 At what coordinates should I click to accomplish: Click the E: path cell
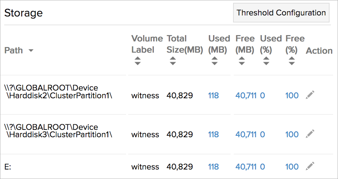(8, 167)
